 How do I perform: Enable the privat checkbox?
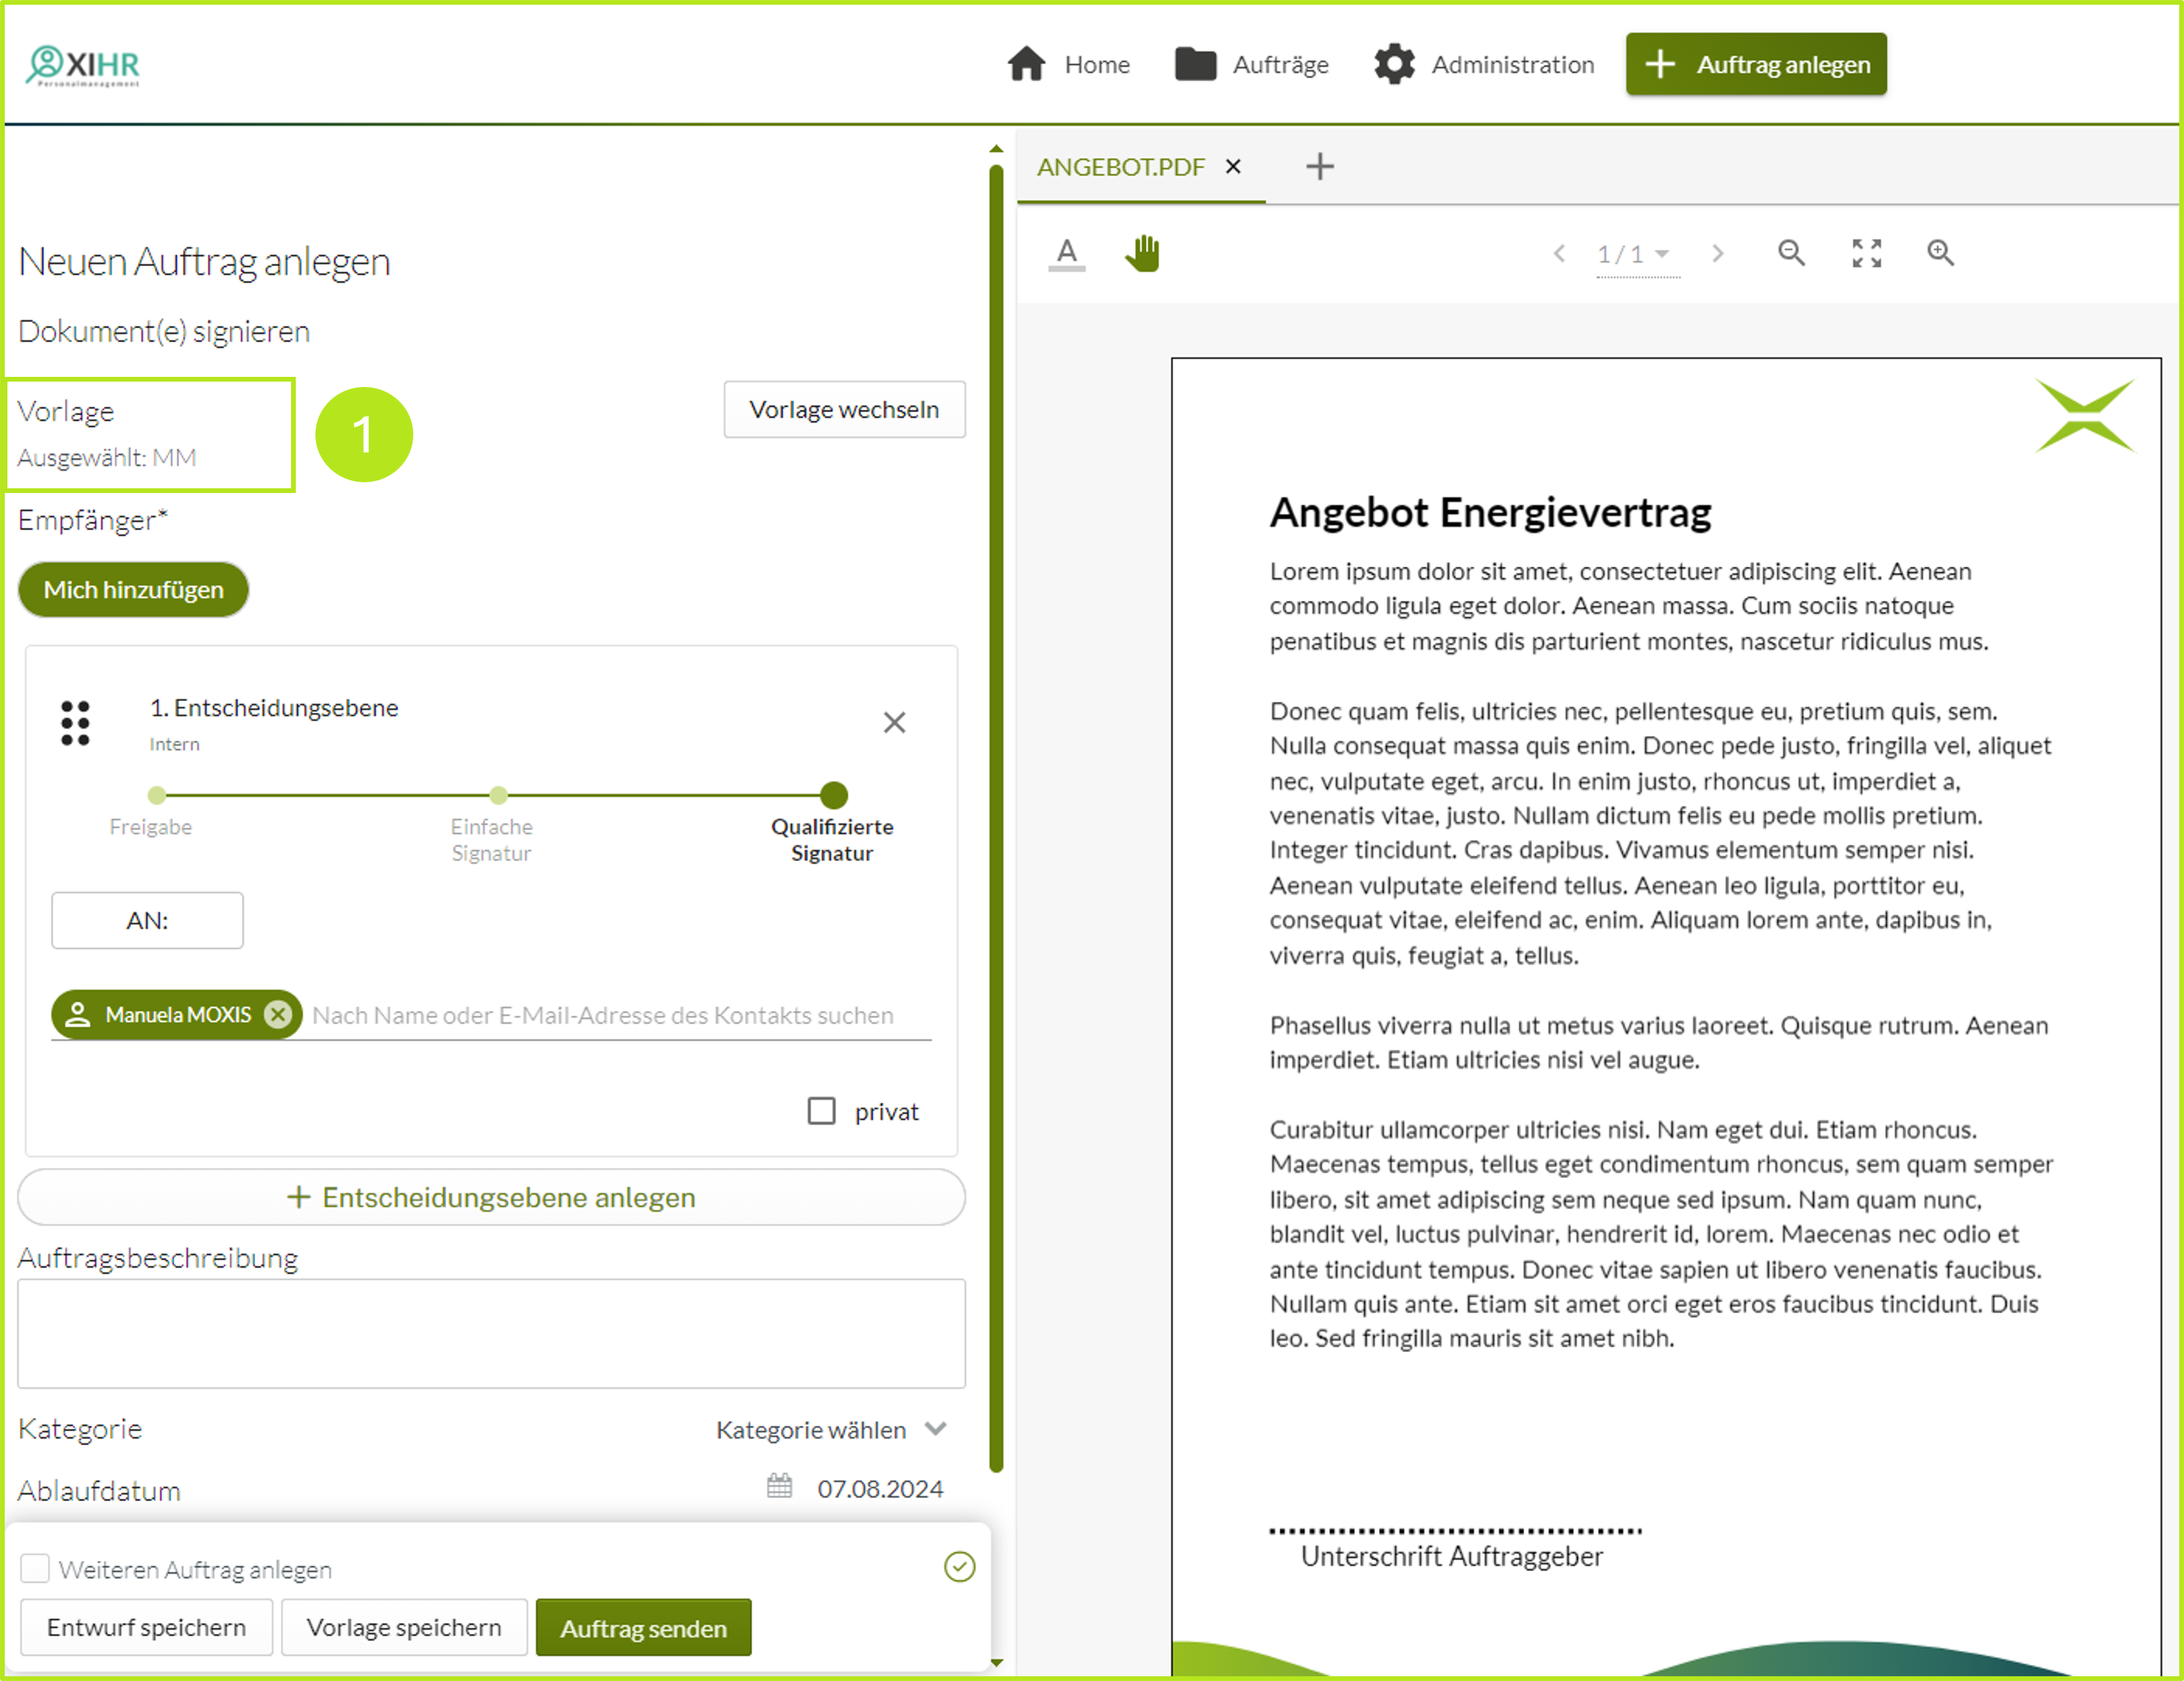coord(821,1111)
